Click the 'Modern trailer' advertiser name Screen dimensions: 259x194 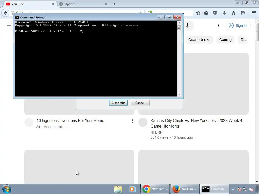pyautogui.click(x=55, y=127)
